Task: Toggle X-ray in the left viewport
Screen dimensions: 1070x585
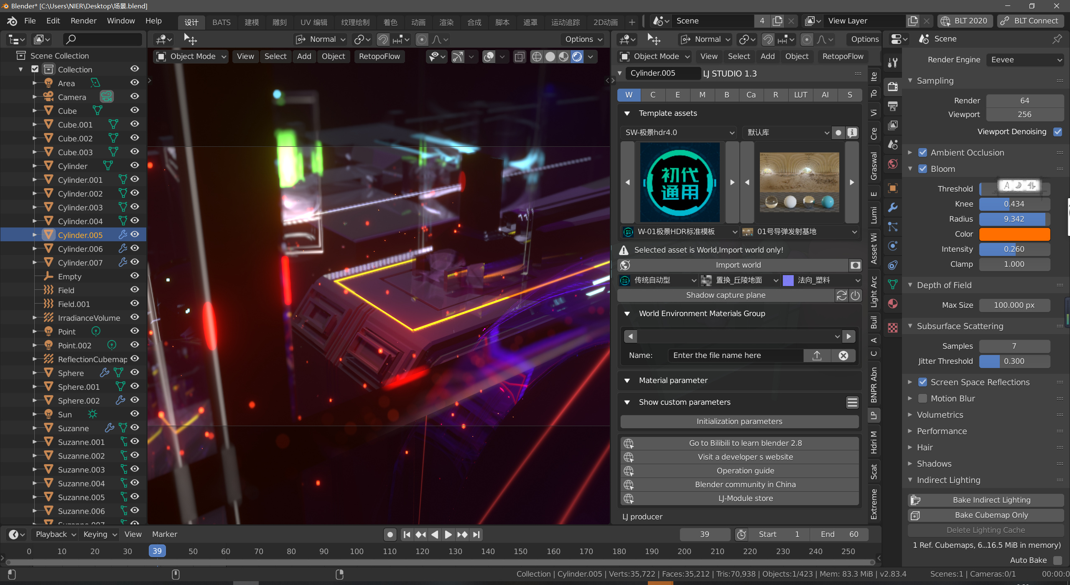Action: click(519, 56)
